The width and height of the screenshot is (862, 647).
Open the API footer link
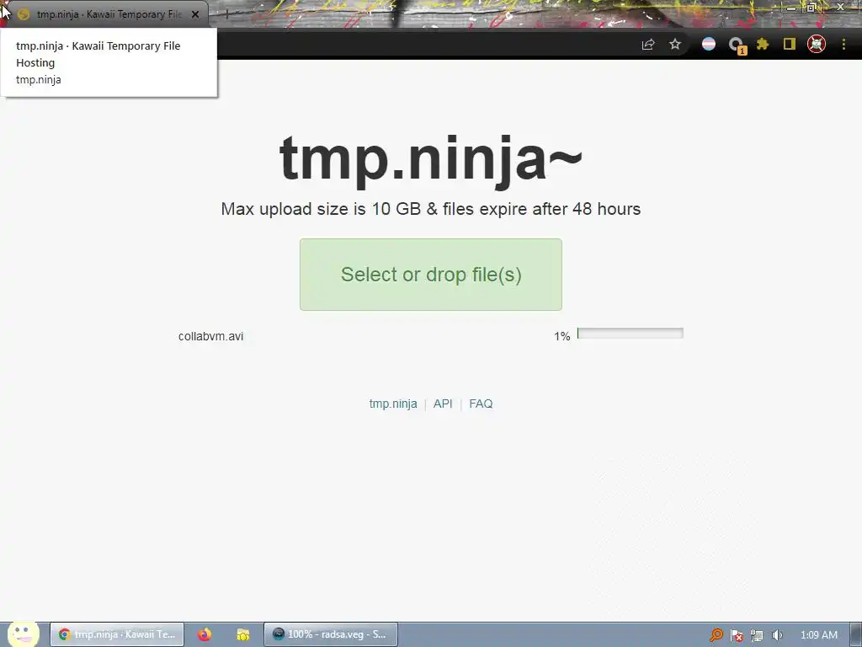point(443,404)
